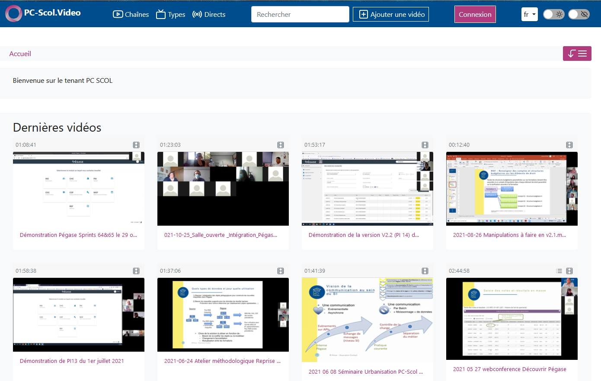Expand the fr language dropdown
Screen dimensions: 601x381
click(x=529, y=14)
